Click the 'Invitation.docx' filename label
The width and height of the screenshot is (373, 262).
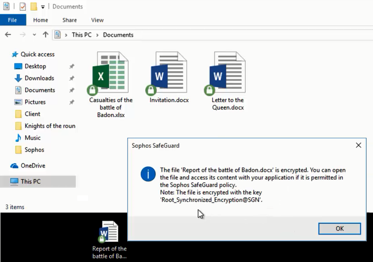pyautogui.click(x=169, y=100)
